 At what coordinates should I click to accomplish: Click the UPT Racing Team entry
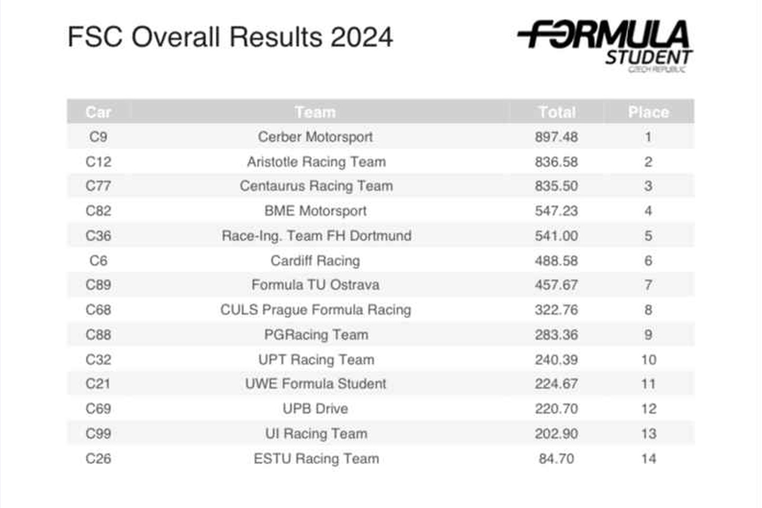tap(316, 360)
